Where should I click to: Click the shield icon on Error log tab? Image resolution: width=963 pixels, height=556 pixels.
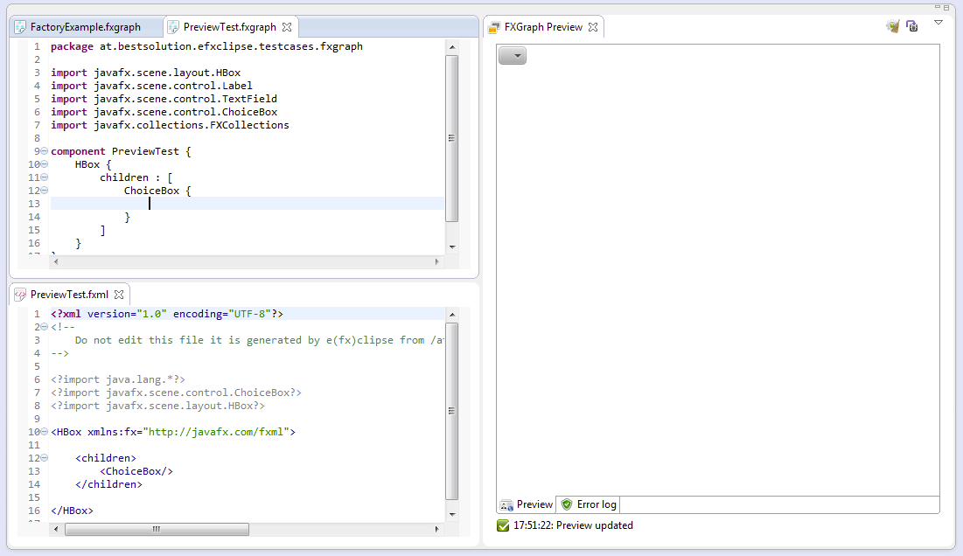point(567,504)
